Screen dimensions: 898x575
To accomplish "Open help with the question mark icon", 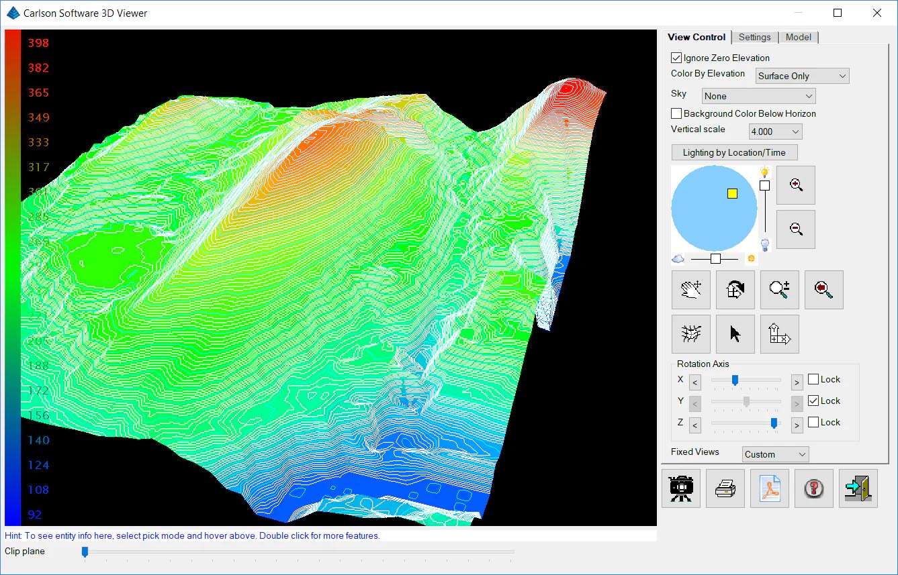I will click(x=813, y=488).
